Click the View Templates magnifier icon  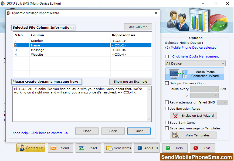point(175,135)
